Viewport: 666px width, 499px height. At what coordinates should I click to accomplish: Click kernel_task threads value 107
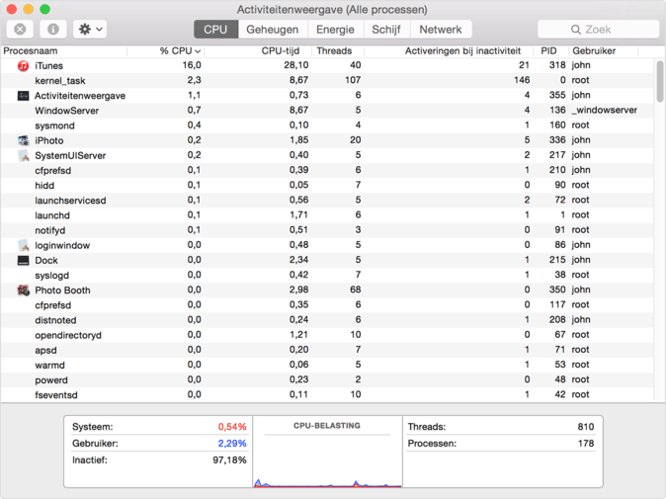pyautogui.click(x=353, y=80)
